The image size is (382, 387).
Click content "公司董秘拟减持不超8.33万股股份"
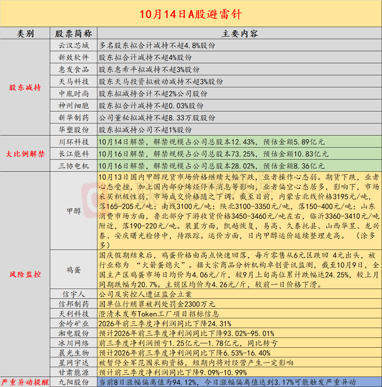(157, 118)
